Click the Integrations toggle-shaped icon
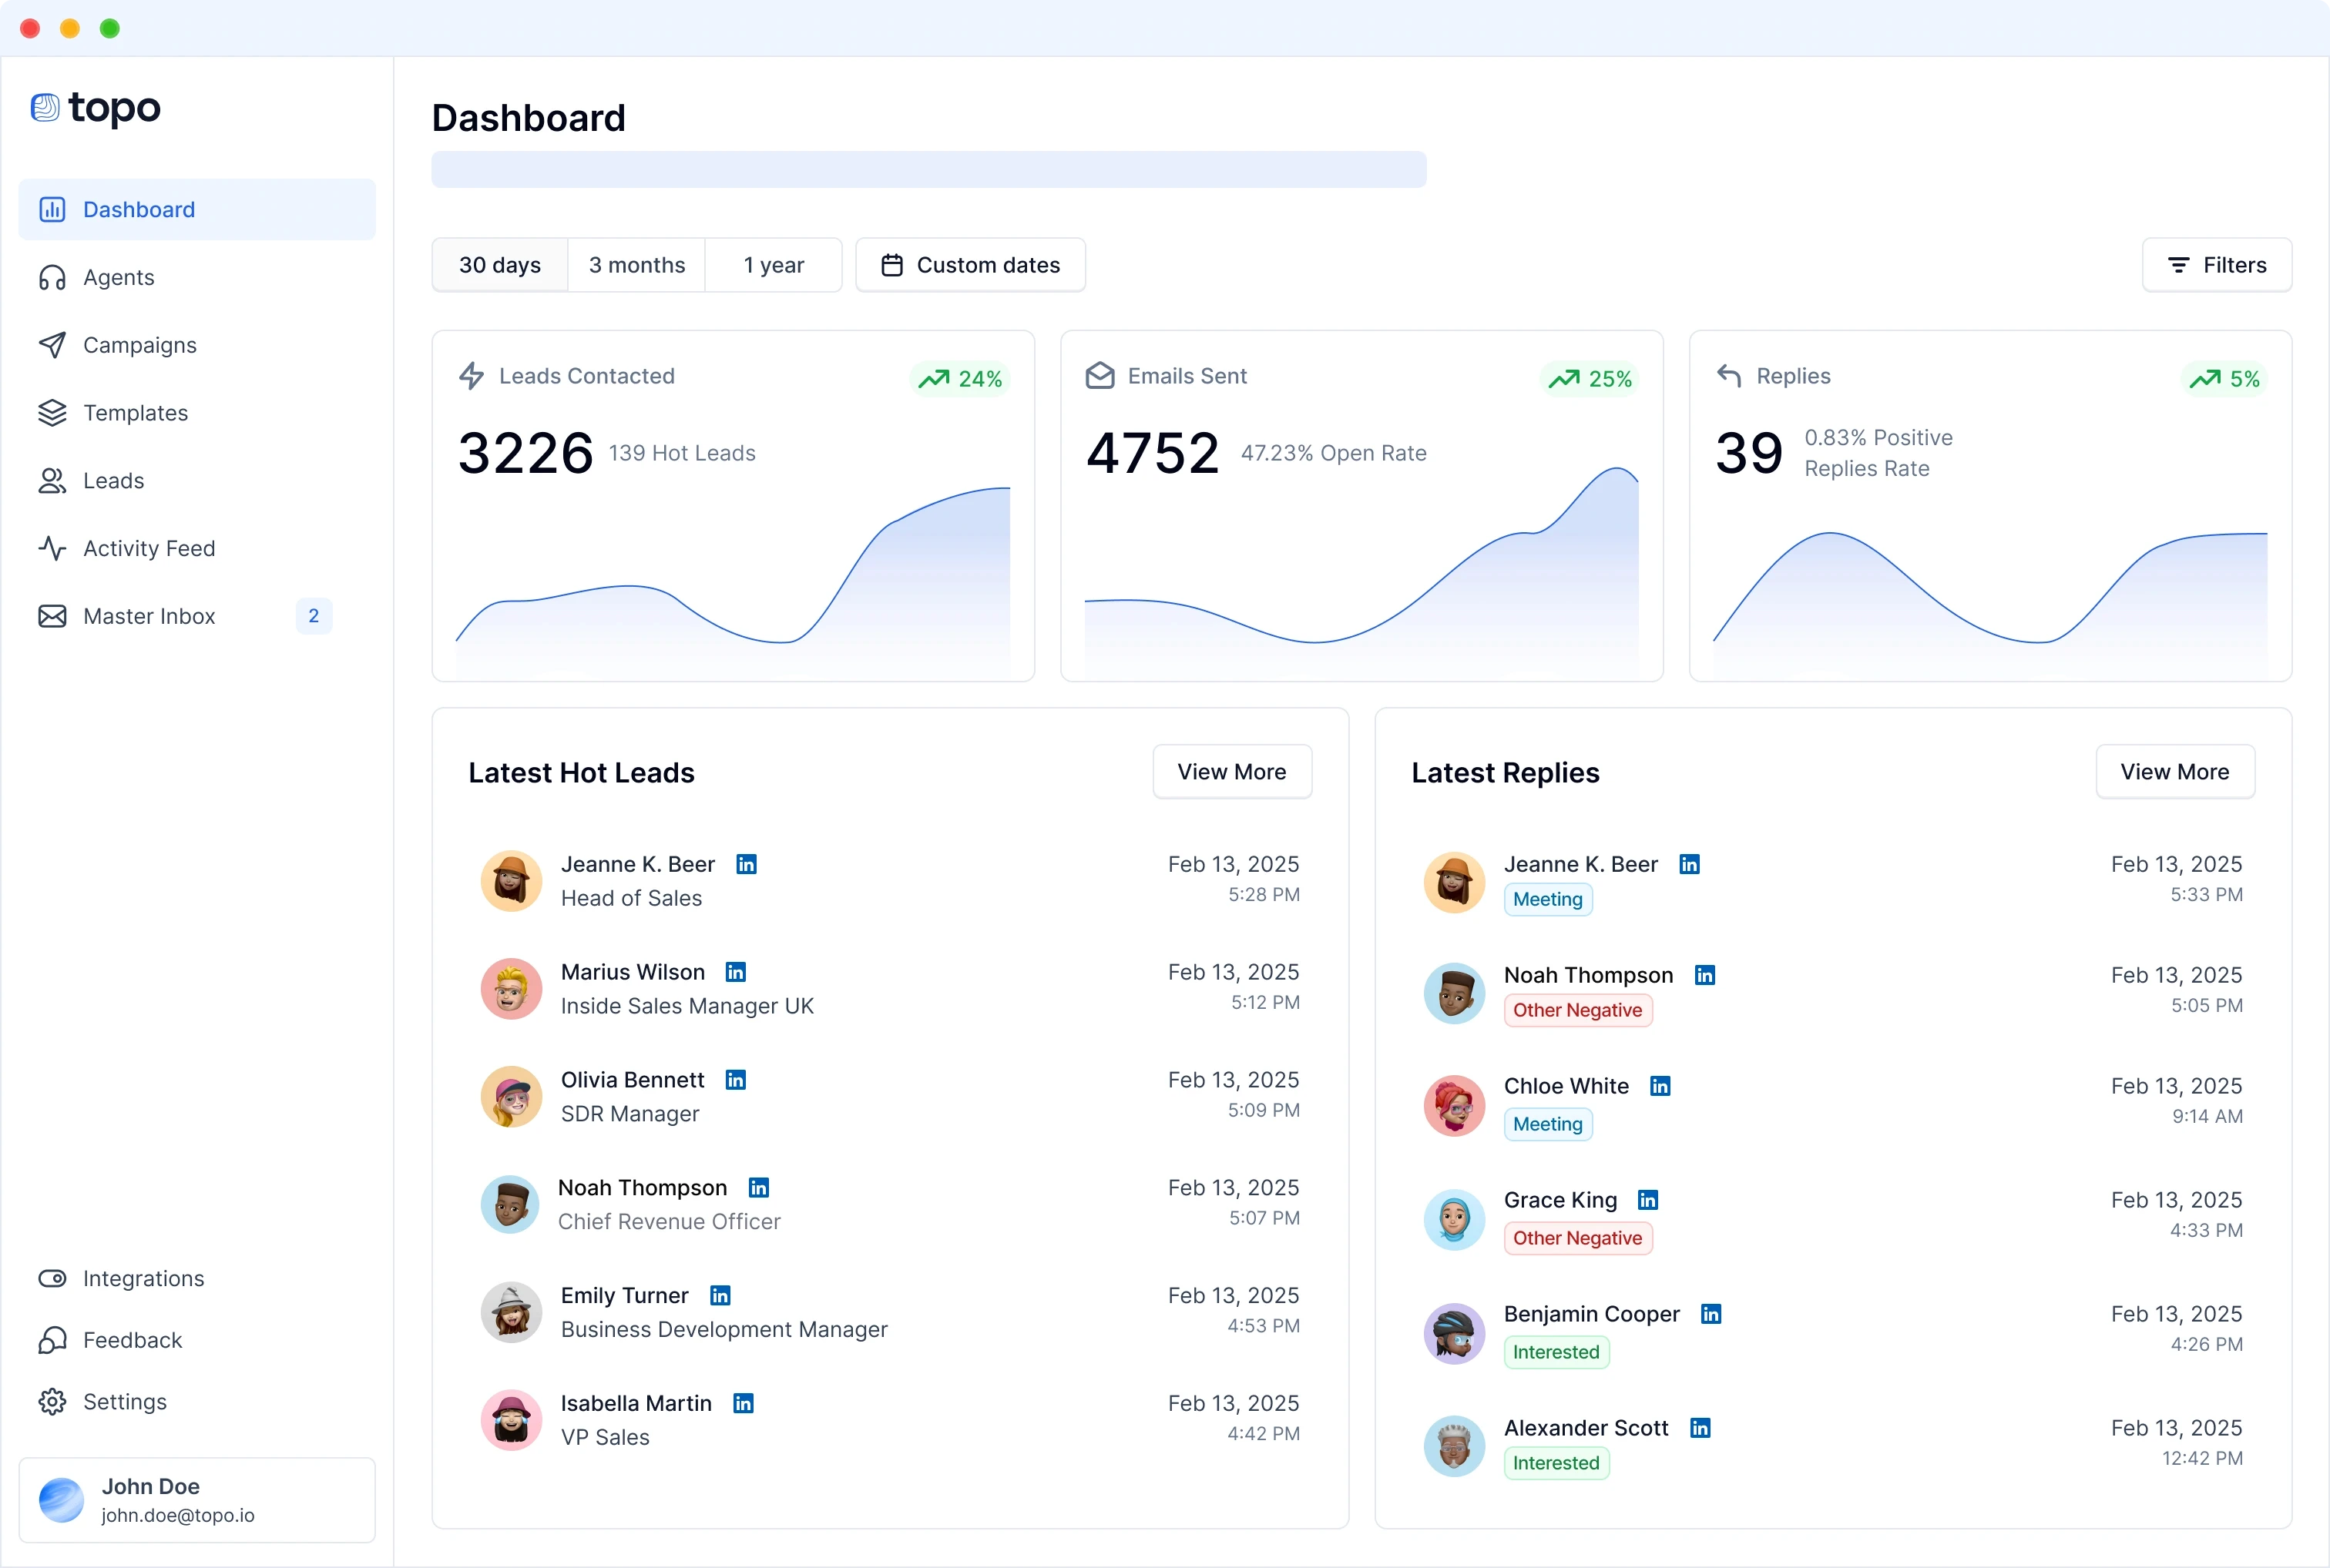The width and height of the screenshot is (2330, 1568). 52,1278
